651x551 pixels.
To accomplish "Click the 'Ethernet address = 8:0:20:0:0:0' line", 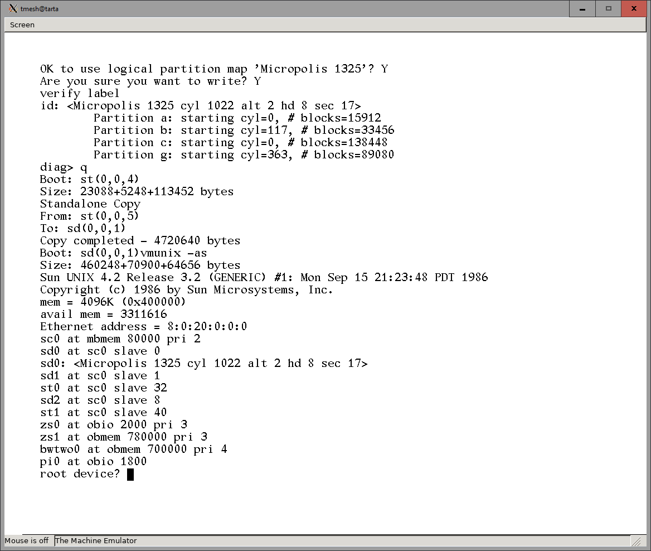I will click(x=143, y=327).
